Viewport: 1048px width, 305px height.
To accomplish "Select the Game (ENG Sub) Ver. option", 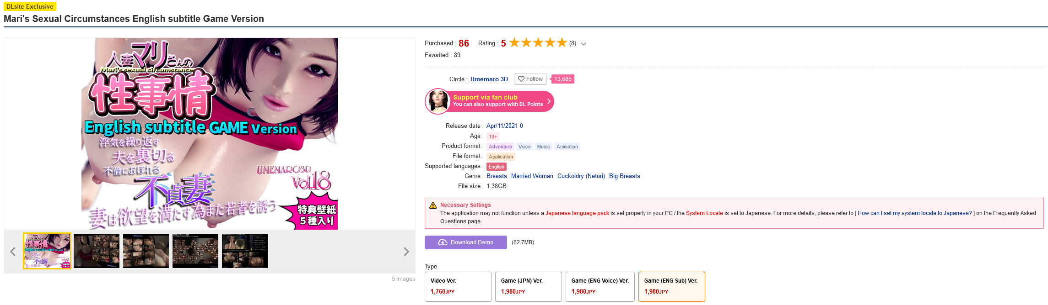I will pyautogui.click(x=672, y=287).
